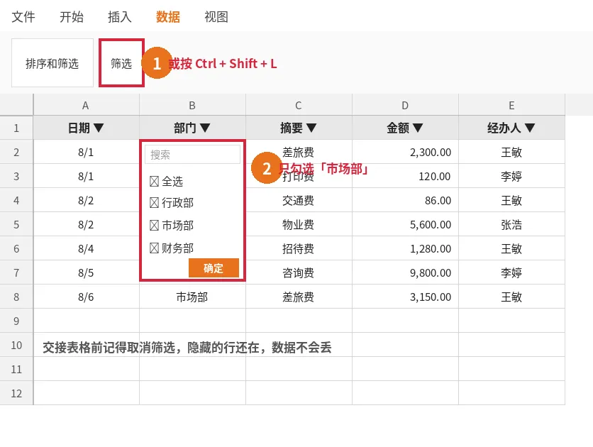
Task: Select column C header
Action: (x=299, y=105)
